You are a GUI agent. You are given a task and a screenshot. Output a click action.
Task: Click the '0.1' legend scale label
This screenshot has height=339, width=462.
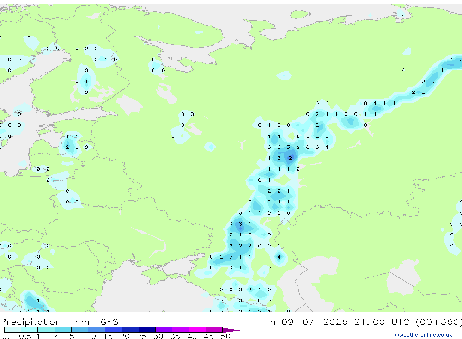point(8,336)
